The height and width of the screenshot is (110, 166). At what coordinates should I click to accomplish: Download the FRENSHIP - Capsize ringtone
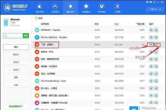point(156,30)
